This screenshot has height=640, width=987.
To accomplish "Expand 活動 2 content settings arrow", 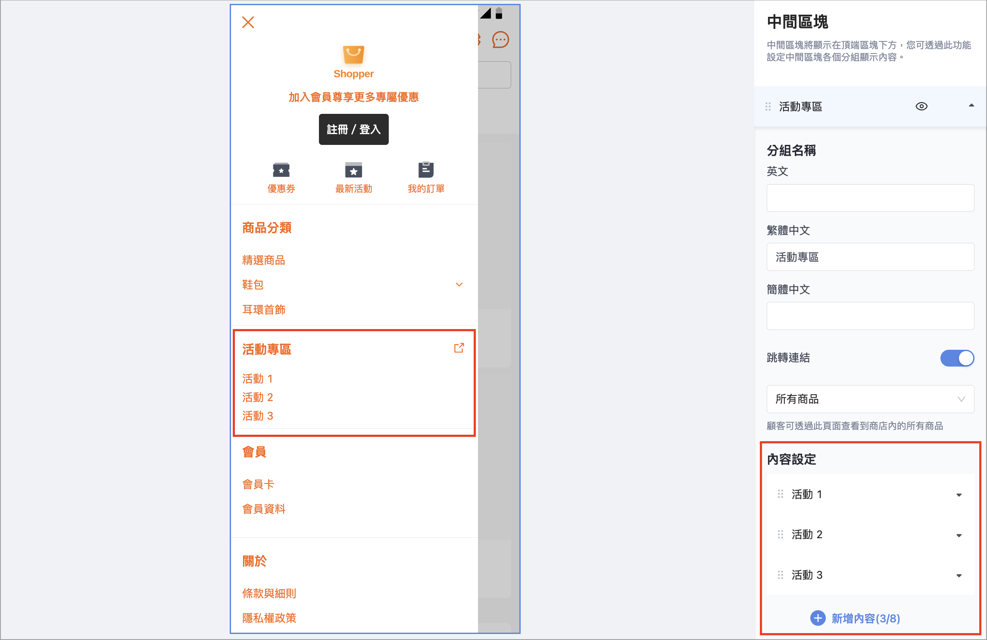I will tap(959, 535).
